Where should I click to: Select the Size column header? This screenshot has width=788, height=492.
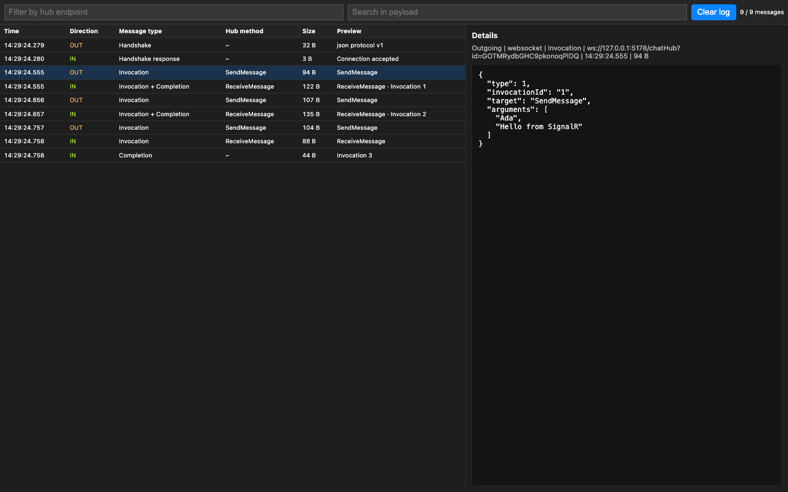[x=308, y=31]
